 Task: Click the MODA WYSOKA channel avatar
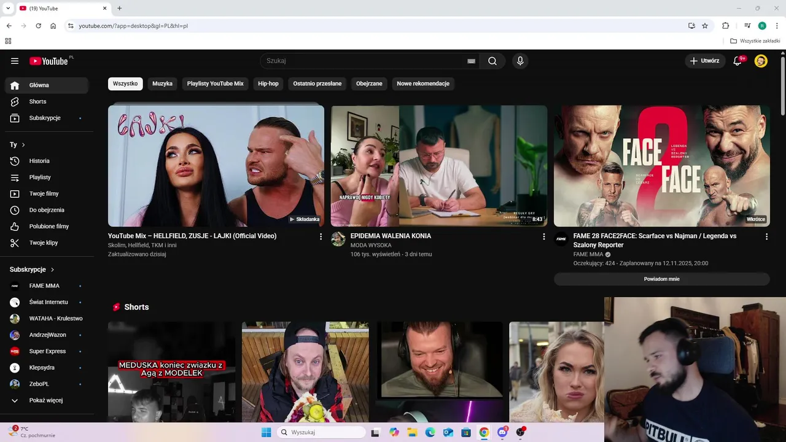click(338, 239)
